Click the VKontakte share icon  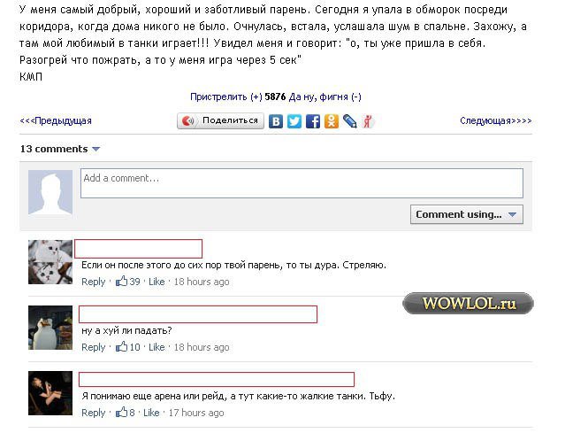point(276,121)
